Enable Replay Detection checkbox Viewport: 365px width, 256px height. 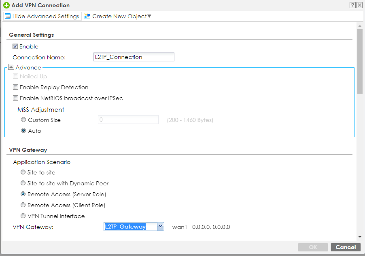click(x=16, y=87)
